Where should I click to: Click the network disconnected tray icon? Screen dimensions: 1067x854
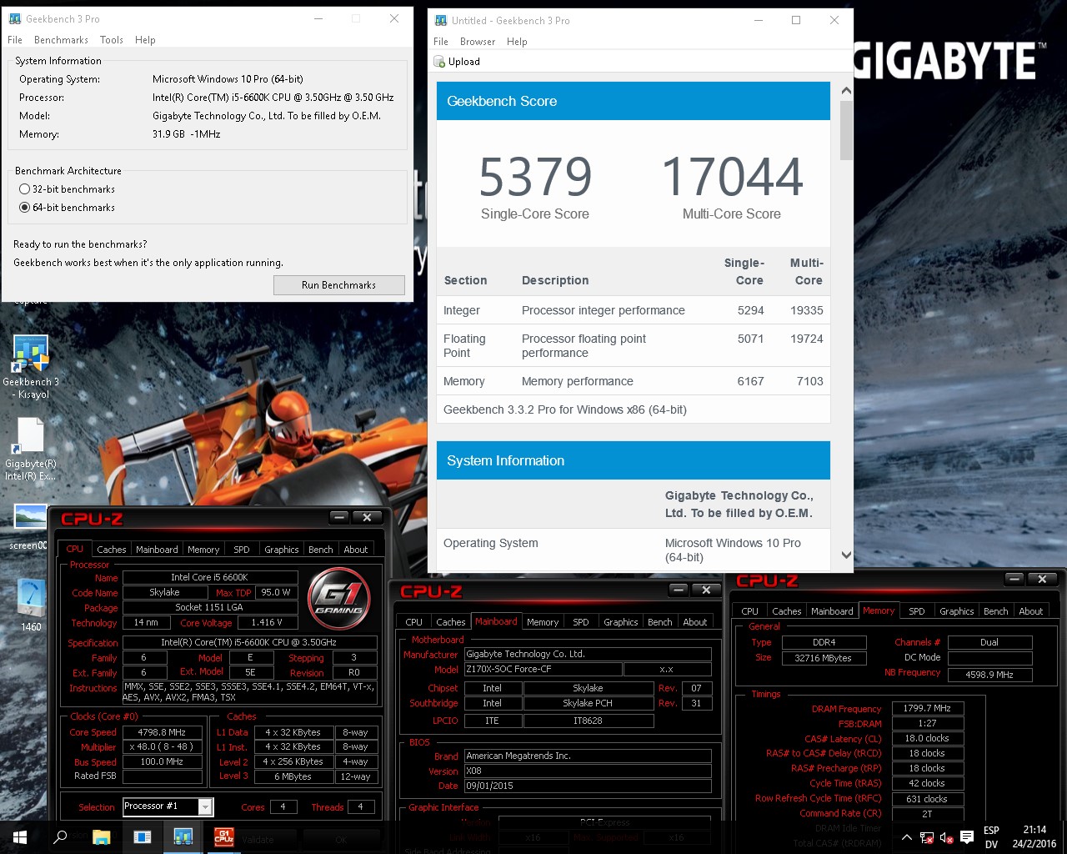pos(927,837)
